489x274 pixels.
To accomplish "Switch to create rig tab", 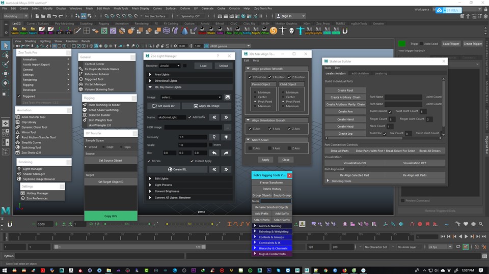I will pyautogui.click(x=381, y=74).
